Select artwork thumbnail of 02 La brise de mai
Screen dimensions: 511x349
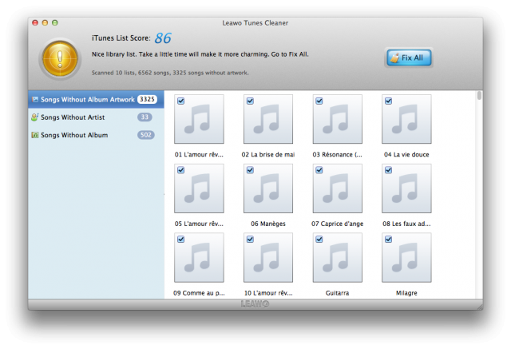tap(268, 119)
